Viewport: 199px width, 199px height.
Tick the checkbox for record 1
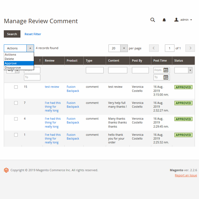pyautogui.click(x=16, y=135)
